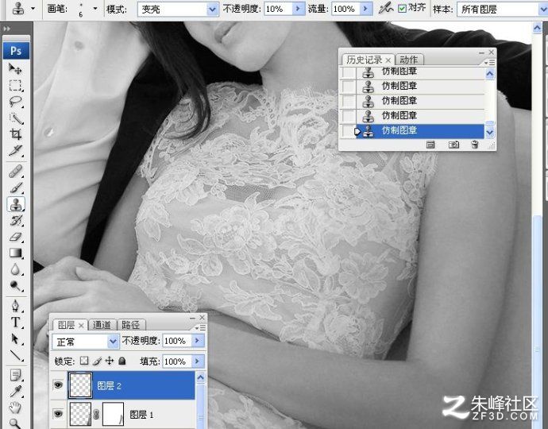
Task: Delete current state with History trash icon
Action: click(x=474, y=145)
